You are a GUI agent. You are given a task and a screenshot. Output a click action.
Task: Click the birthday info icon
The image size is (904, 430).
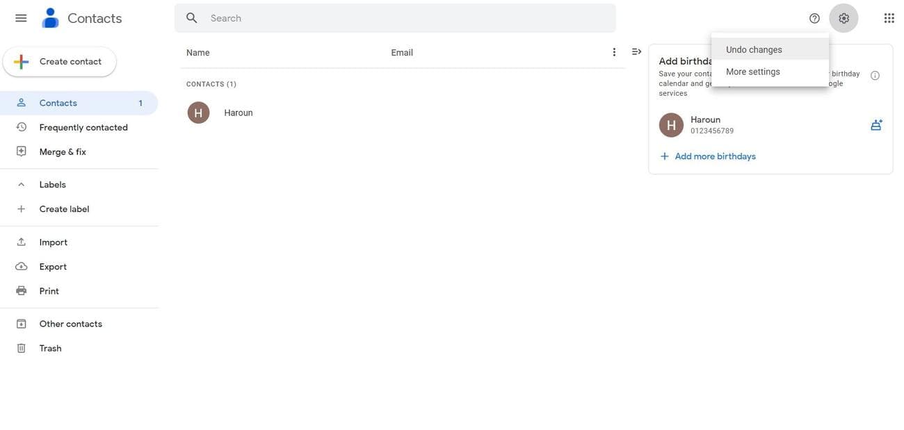pos(875,76)
